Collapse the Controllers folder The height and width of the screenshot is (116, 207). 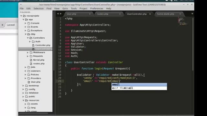(28, 38)
